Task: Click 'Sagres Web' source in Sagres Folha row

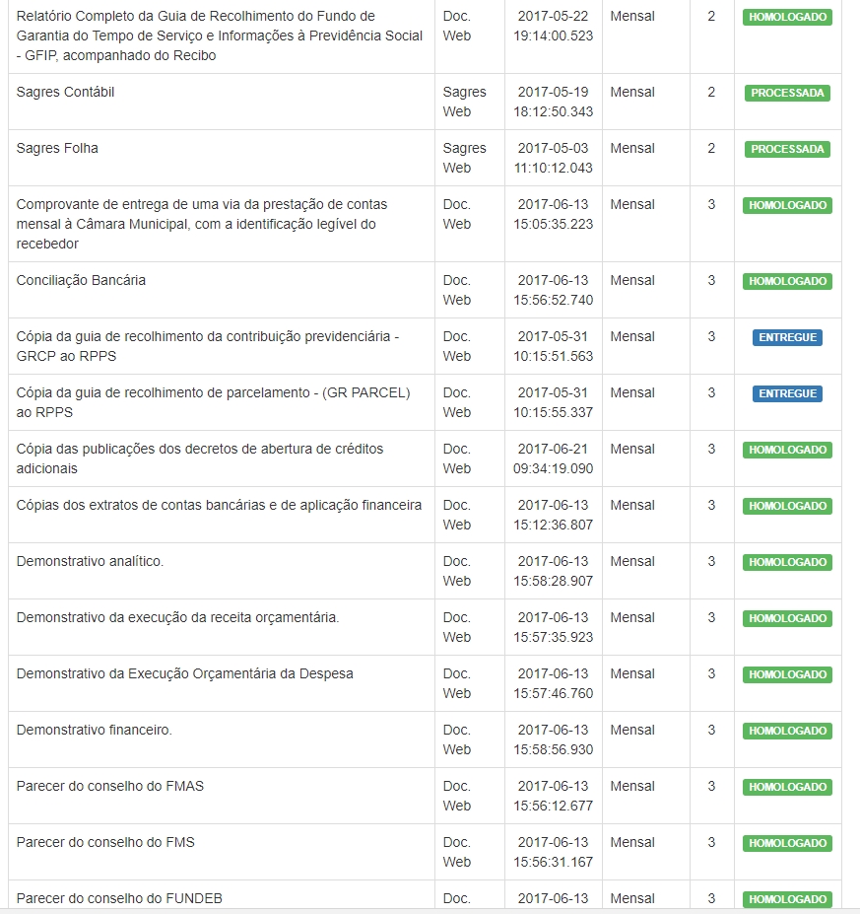Action: 464,158
